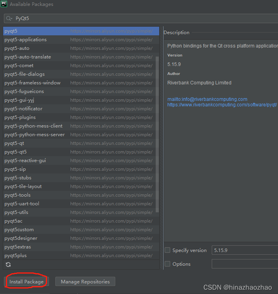Choose the pyqt5-qt5 package

(x=81, y=152)
